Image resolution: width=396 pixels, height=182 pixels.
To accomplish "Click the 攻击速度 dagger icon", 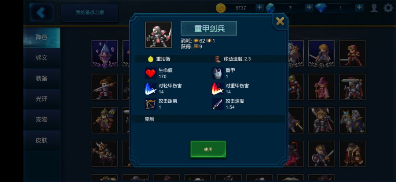I will (x=218, y=104).
